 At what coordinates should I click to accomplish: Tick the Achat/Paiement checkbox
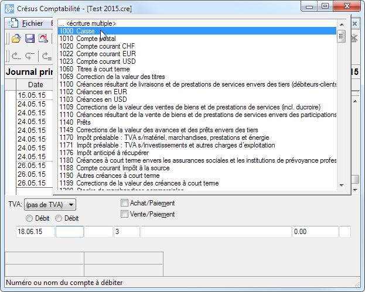point(125,203)
